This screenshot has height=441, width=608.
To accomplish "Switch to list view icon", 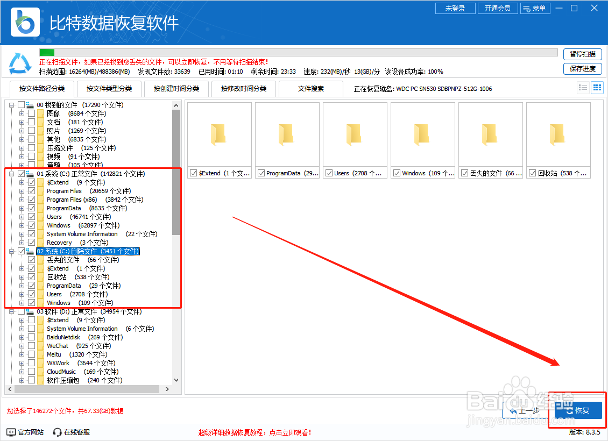I will pos(583,87).
